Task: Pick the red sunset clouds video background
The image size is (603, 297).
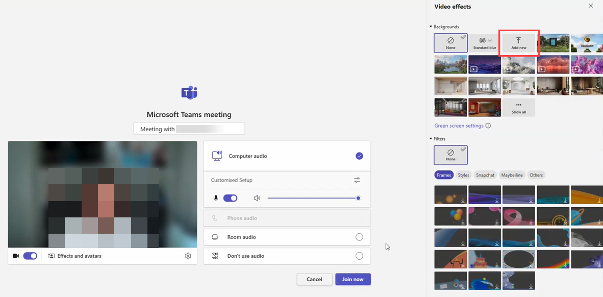Action: [553, 64]
